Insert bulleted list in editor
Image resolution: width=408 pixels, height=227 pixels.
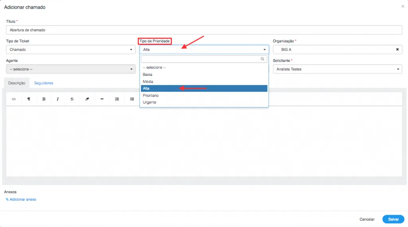(132, 99)
